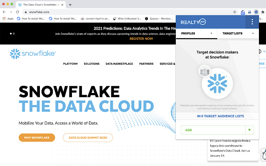
Task: Click the RealtyAds logo in popup header
Action: tap(193, 22)
